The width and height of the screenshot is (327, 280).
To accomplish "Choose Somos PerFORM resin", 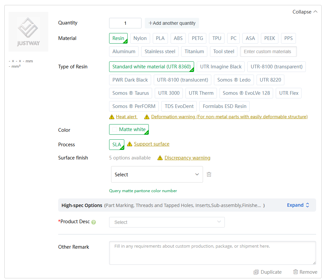I will [134, 106].
